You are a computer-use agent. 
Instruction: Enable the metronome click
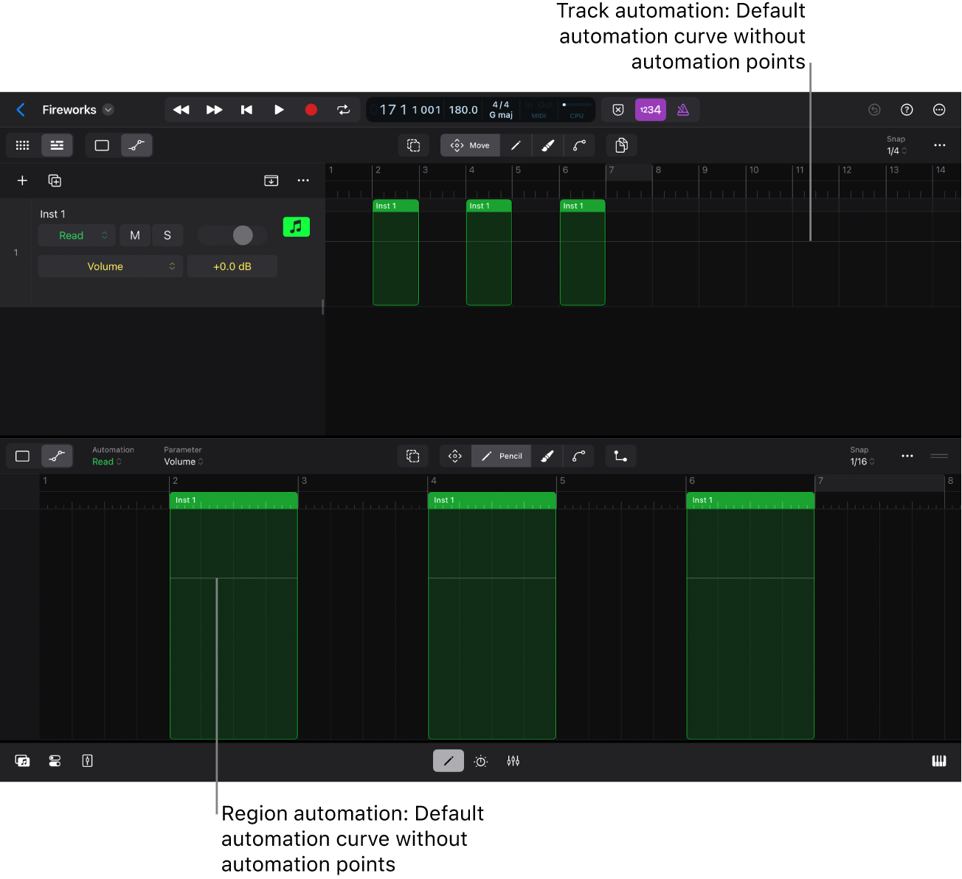[x=683, y=110]
